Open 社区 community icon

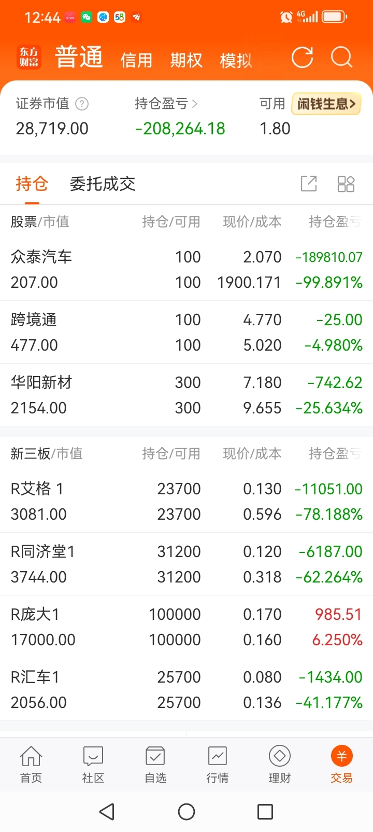point(93,764)
